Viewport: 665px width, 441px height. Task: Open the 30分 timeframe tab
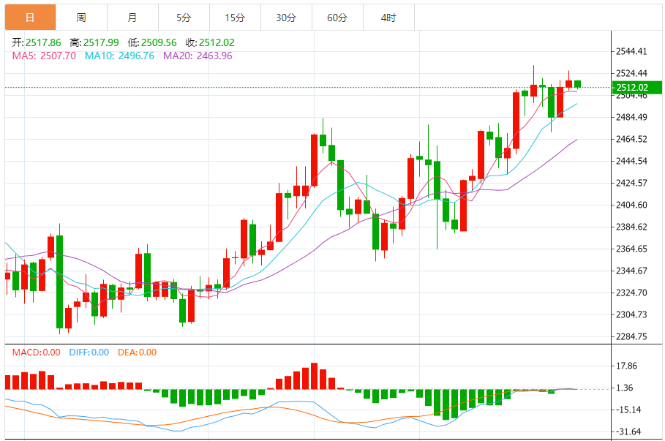[286, 18]
